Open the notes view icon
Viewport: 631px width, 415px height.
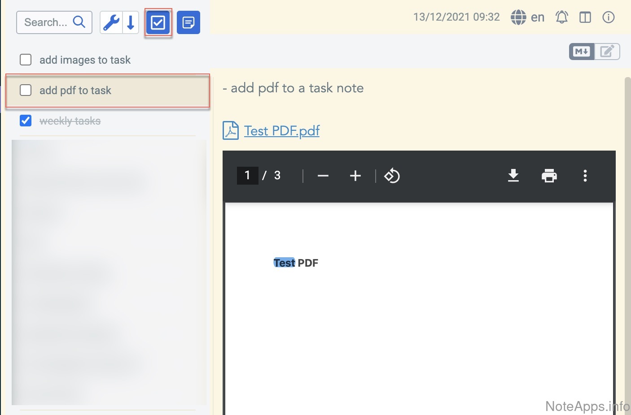click(x=188, y=22)
